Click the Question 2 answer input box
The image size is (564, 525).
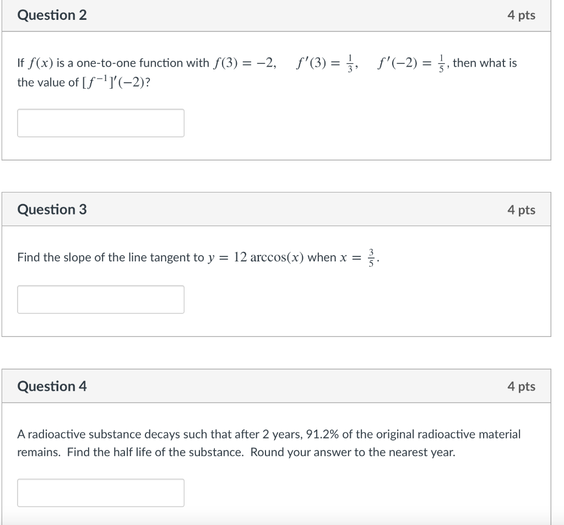click(101, 123)
